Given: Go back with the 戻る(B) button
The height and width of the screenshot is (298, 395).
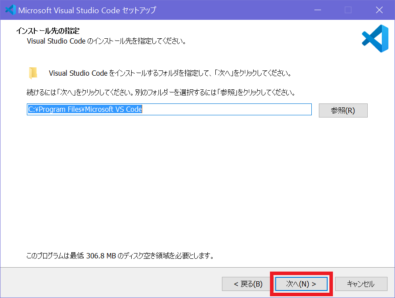Looking at the screenshot, I should pos(248,284).
